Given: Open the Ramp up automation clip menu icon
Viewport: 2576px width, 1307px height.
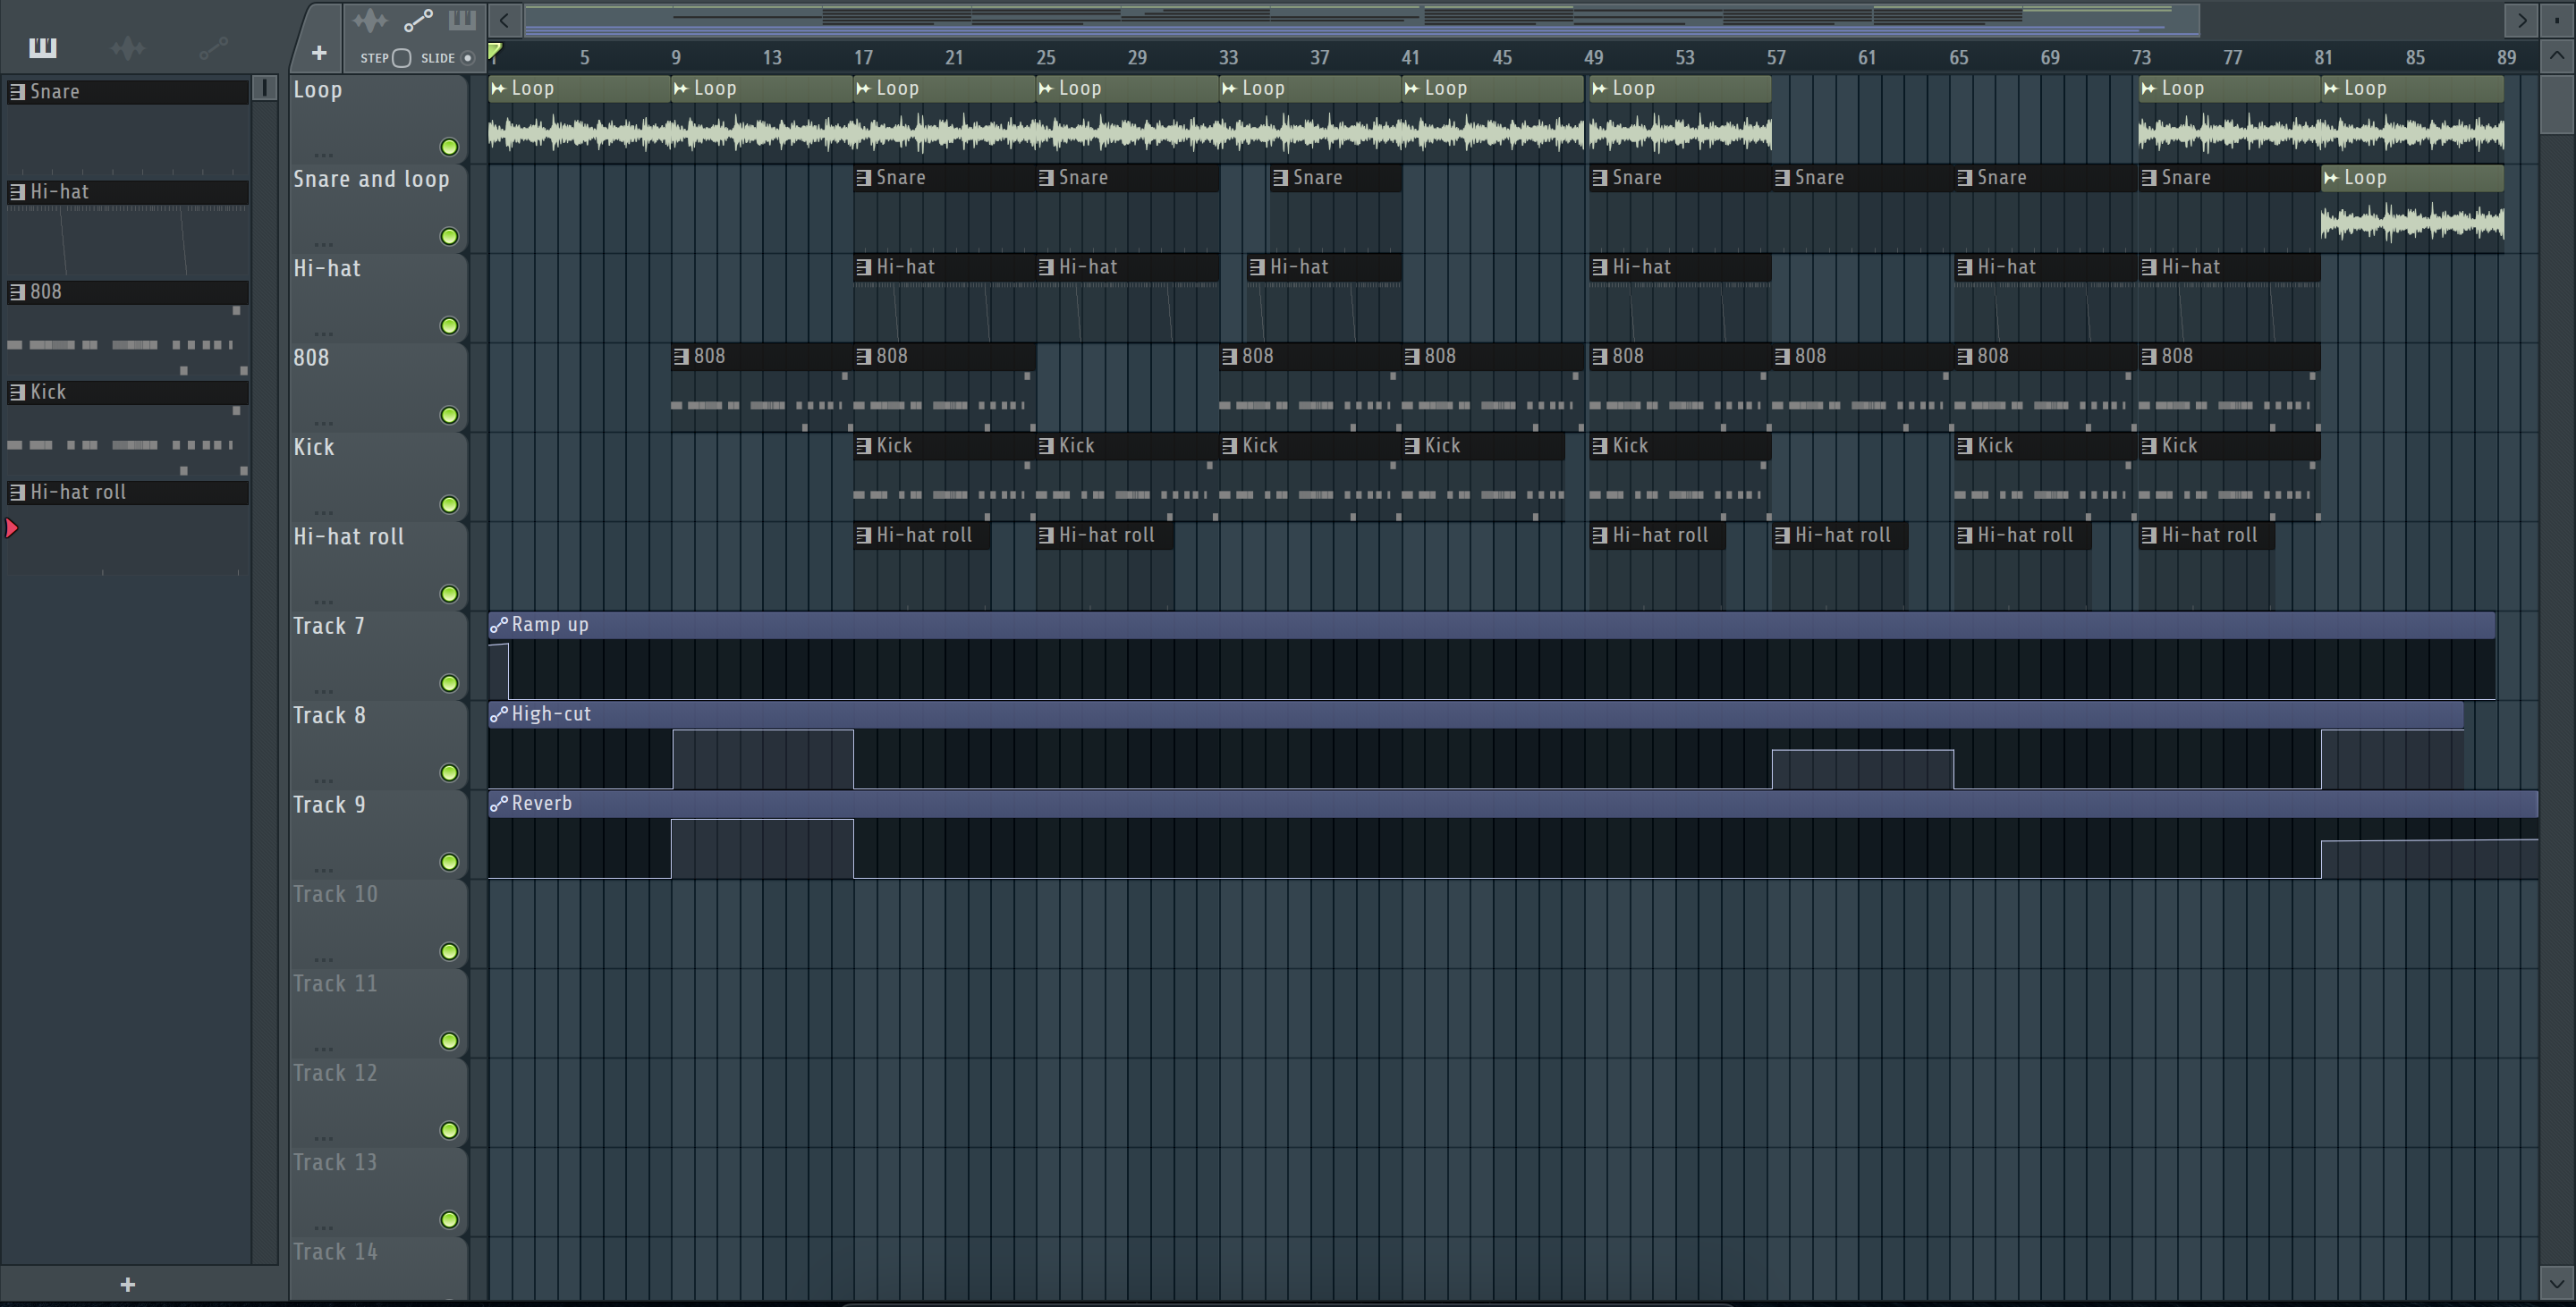Looking at the screenshot, I should 498,626.
